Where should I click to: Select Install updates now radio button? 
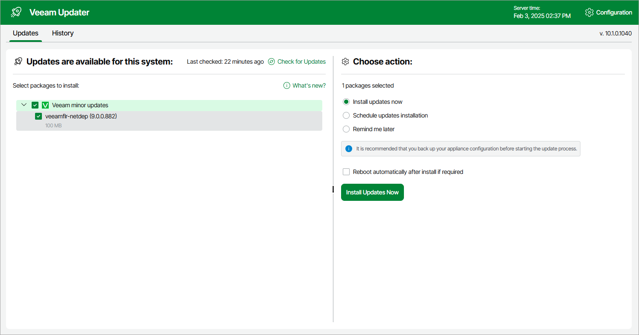tap(346, 102)
